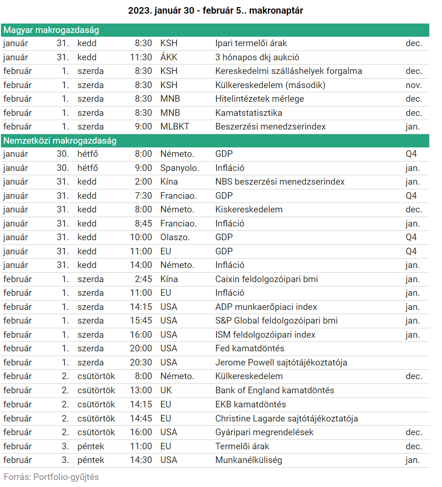
Task: Select the "Fed kamatdöntés" event
Action: [249, 349]
